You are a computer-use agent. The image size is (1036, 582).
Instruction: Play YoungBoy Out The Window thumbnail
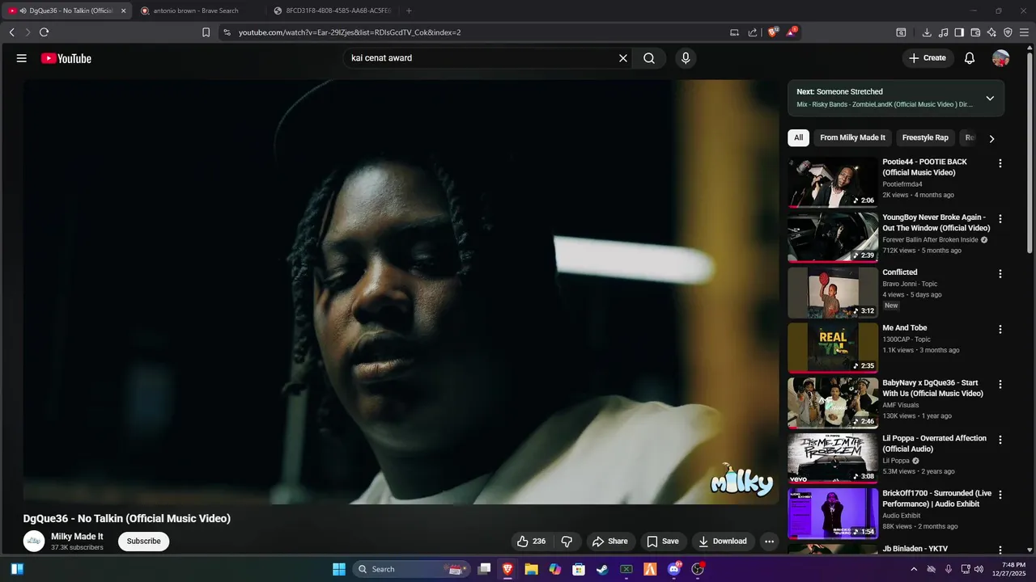pyautogui.click(x=833, y=238)
